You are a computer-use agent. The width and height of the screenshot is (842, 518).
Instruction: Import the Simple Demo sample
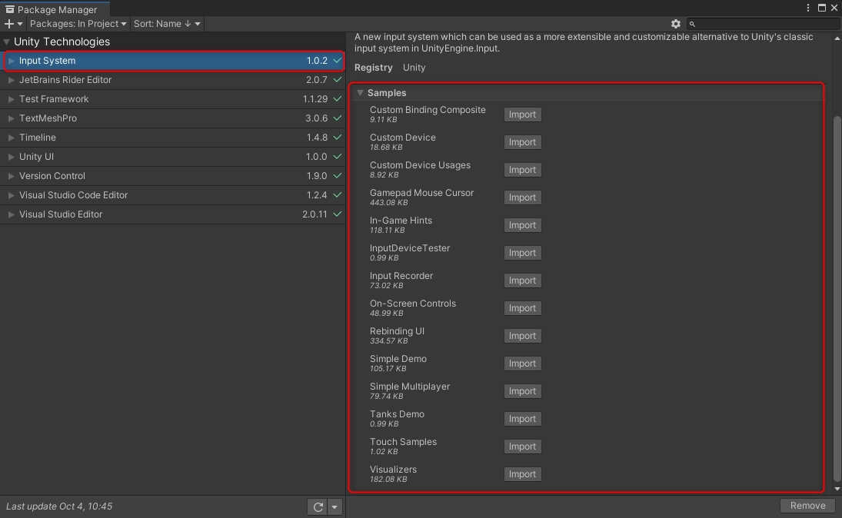tap(522, 364)
